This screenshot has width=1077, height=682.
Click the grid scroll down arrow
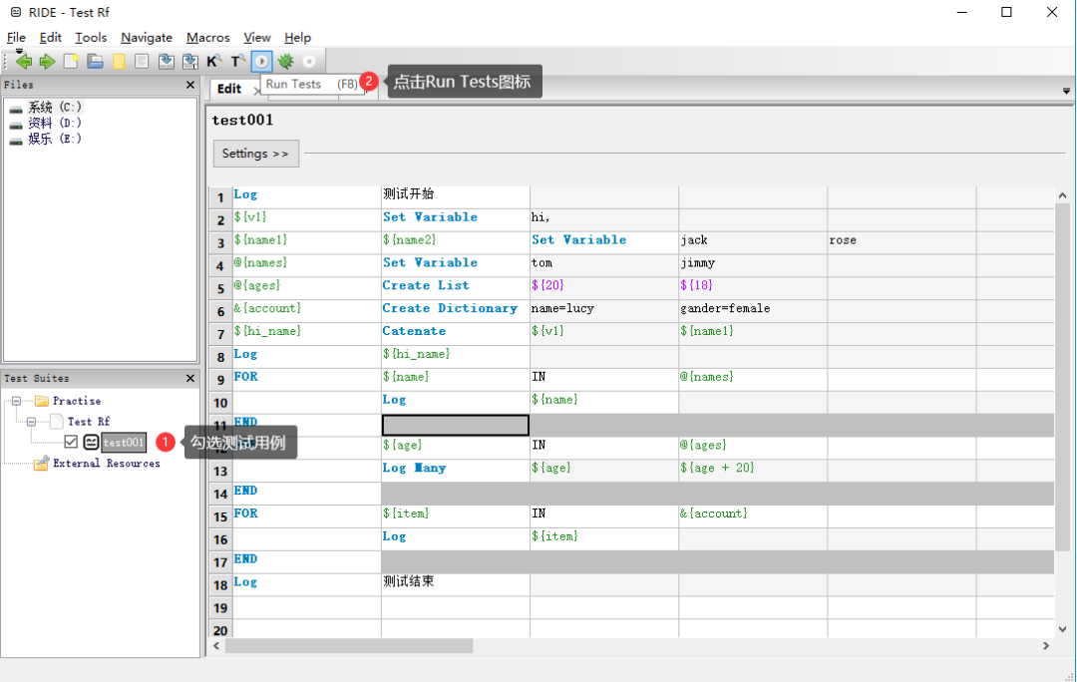(1063, 629)
